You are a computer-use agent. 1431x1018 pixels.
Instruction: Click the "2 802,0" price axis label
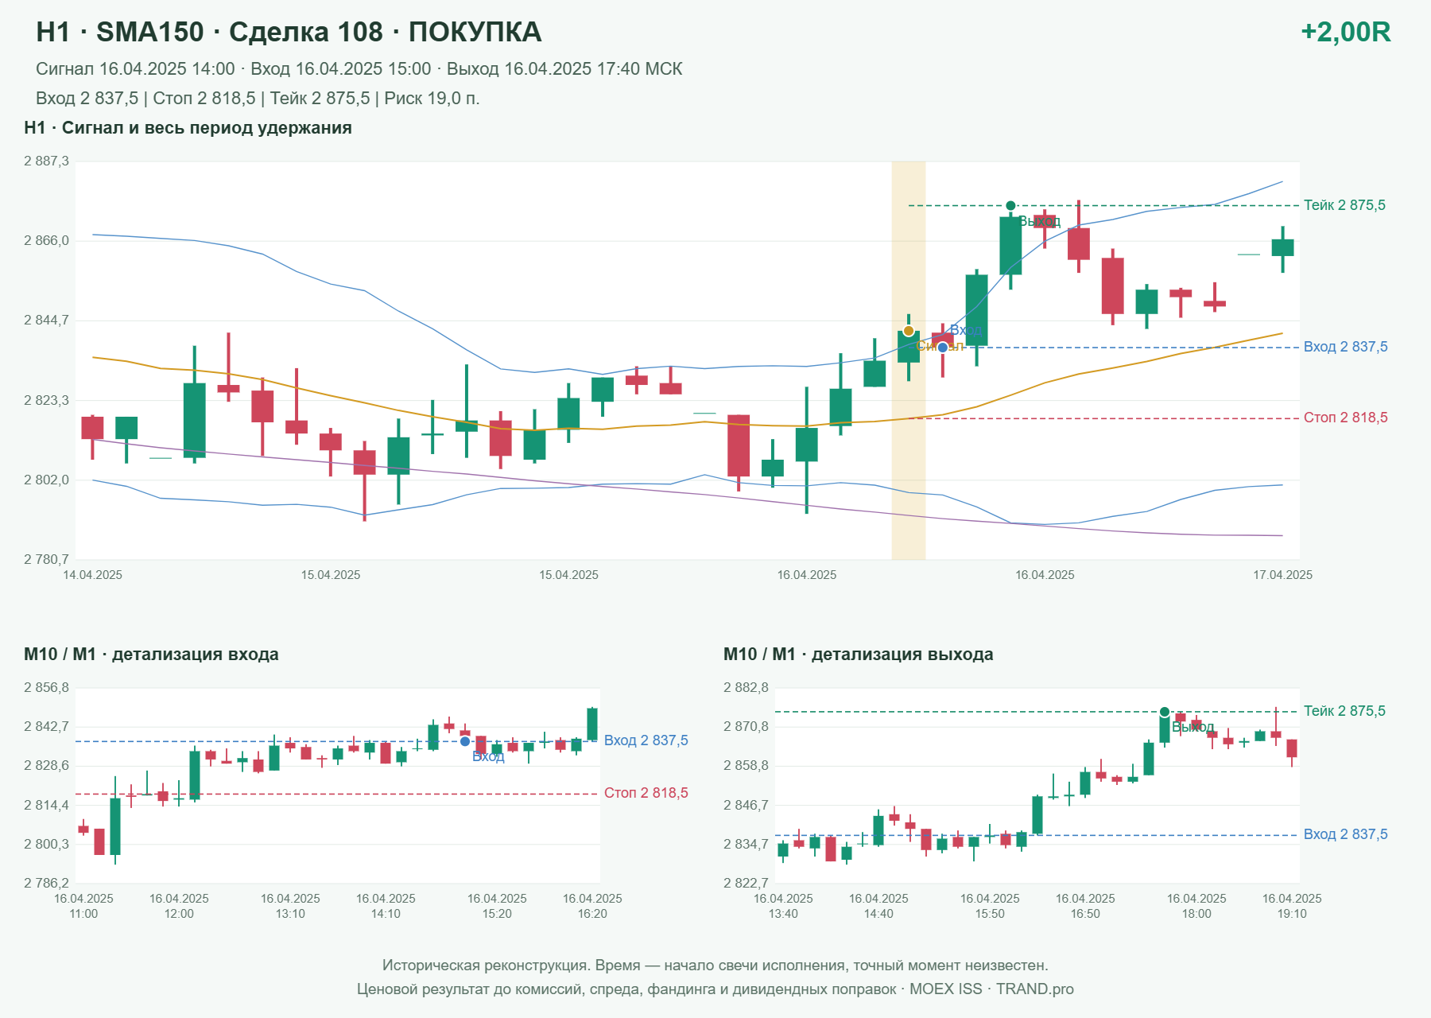click(46, 480)
